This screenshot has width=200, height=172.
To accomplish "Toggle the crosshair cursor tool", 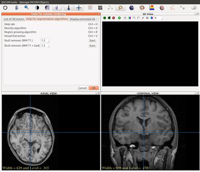I will coord(79,8).
